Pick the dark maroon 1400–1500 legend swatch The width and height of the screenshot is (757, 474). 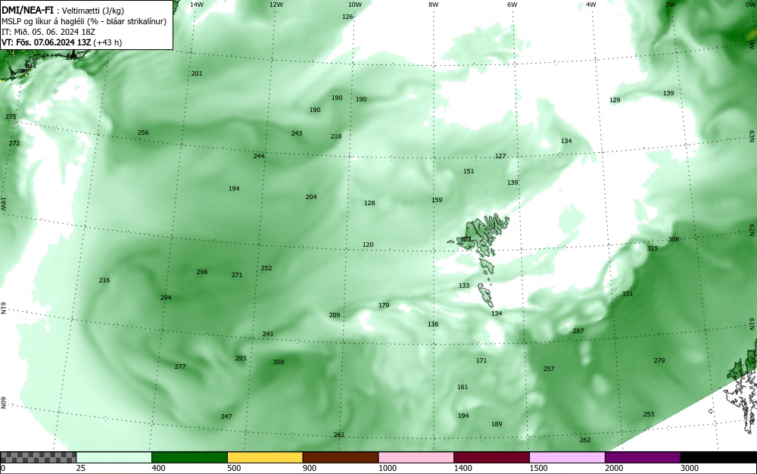(491, 457)
